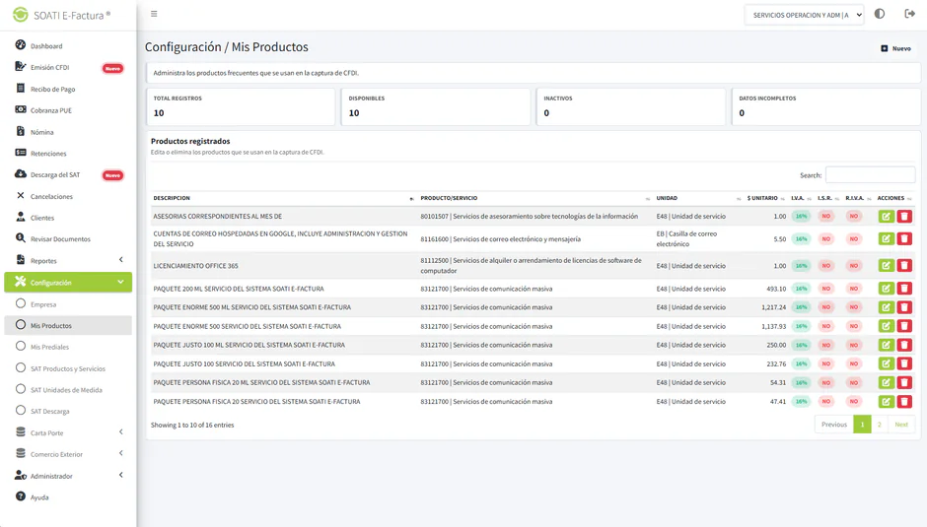927x527 pixels.
Task: Sort by DESCRIPCION column header
Action: [x=283, y=198]
